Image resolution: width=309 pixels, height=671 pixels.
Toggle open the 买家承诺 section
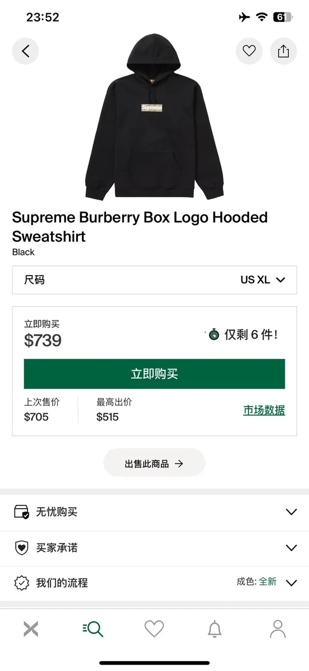tap(154, 548)
